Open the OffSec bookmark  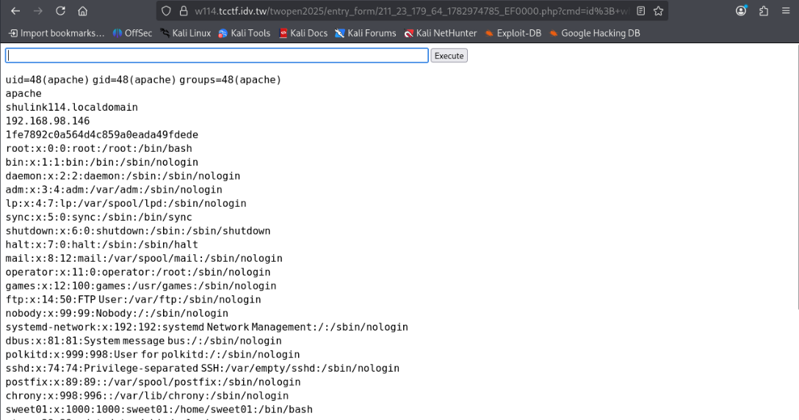pos(132,33)
